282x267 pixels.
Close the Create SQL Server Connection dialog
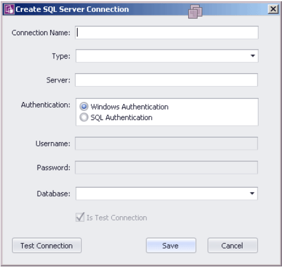(x=273, y=9)
